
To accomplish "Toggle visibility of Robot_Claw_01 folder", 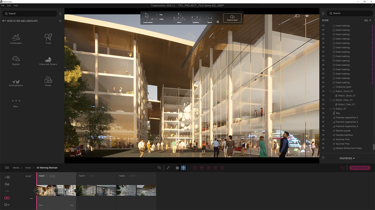I will pos(323,100).
